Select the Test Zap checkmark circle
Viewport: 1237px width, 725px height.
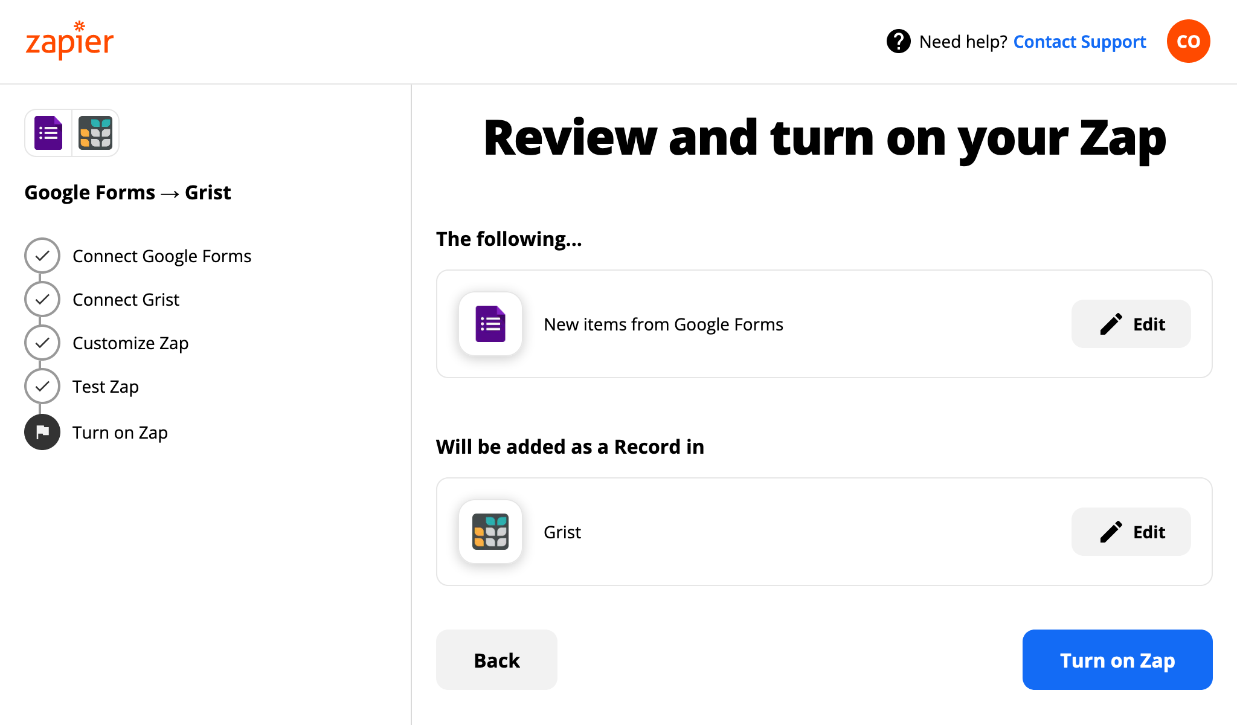(42, 386)
